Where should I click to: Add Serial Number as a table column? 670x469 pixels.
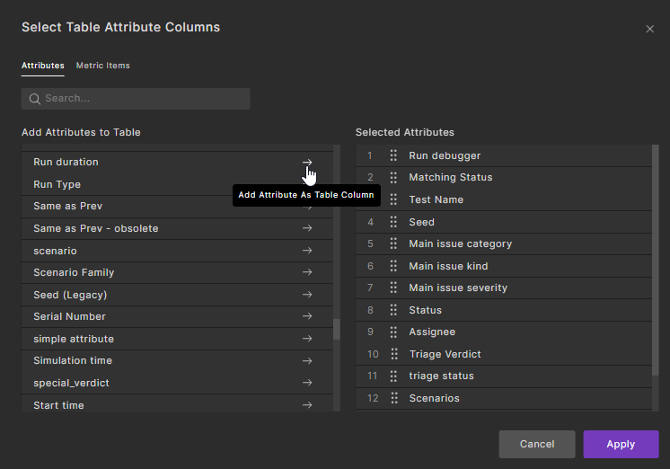coord(307,316)
